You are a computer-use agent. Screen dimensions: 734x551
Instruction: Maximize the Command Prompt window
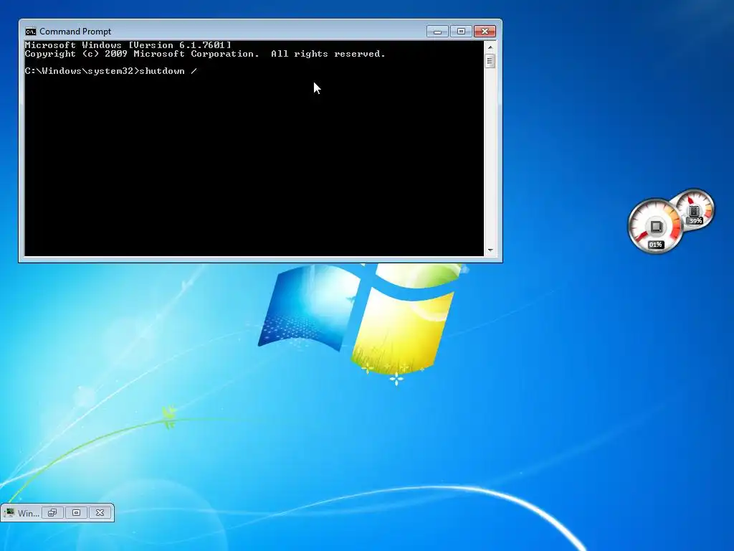(461, 32)
